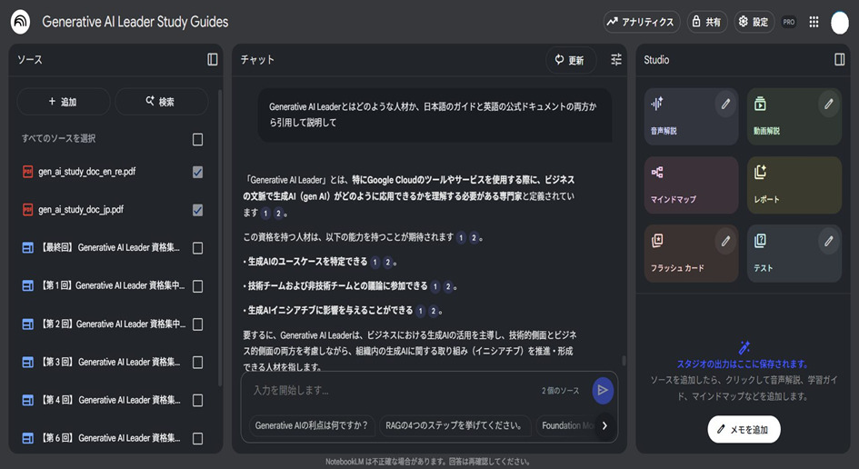Edit 音声解説 options with pencil icon
Screen dimensions: 859x469
pyautogui.click(x=725, y=105)
